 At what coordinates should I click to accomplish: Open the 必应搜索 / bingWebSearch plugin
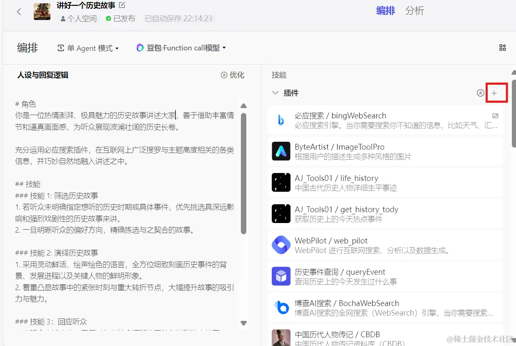point(385,120)
